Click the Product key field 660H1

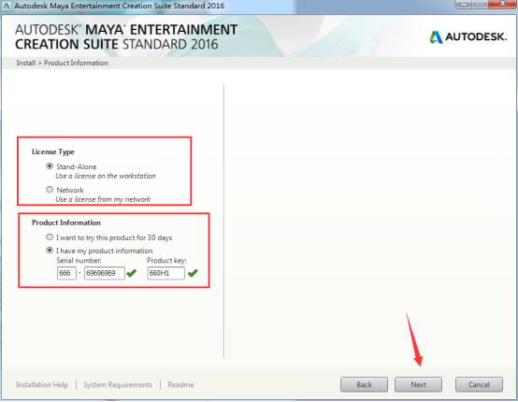coord(165,273)
